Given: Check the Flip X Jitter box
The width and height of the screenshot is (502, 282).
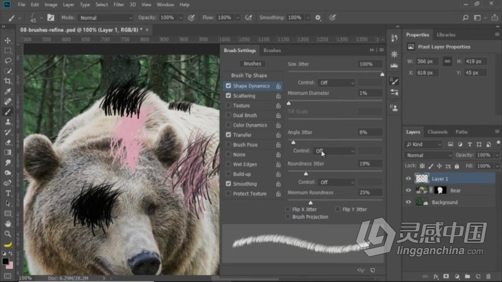Looking at the screenshot, I should [288, 209].
